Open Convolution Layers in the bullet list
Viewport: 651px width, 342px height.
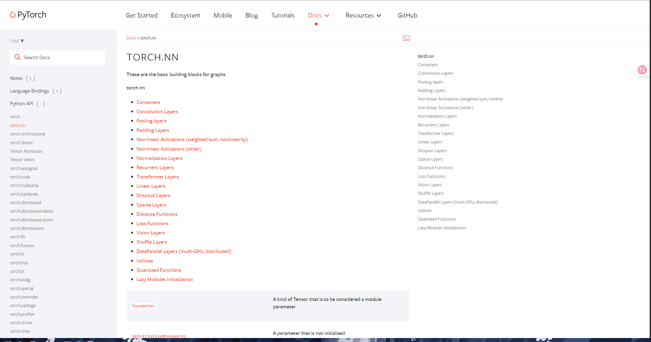click(x=157, y=112)
